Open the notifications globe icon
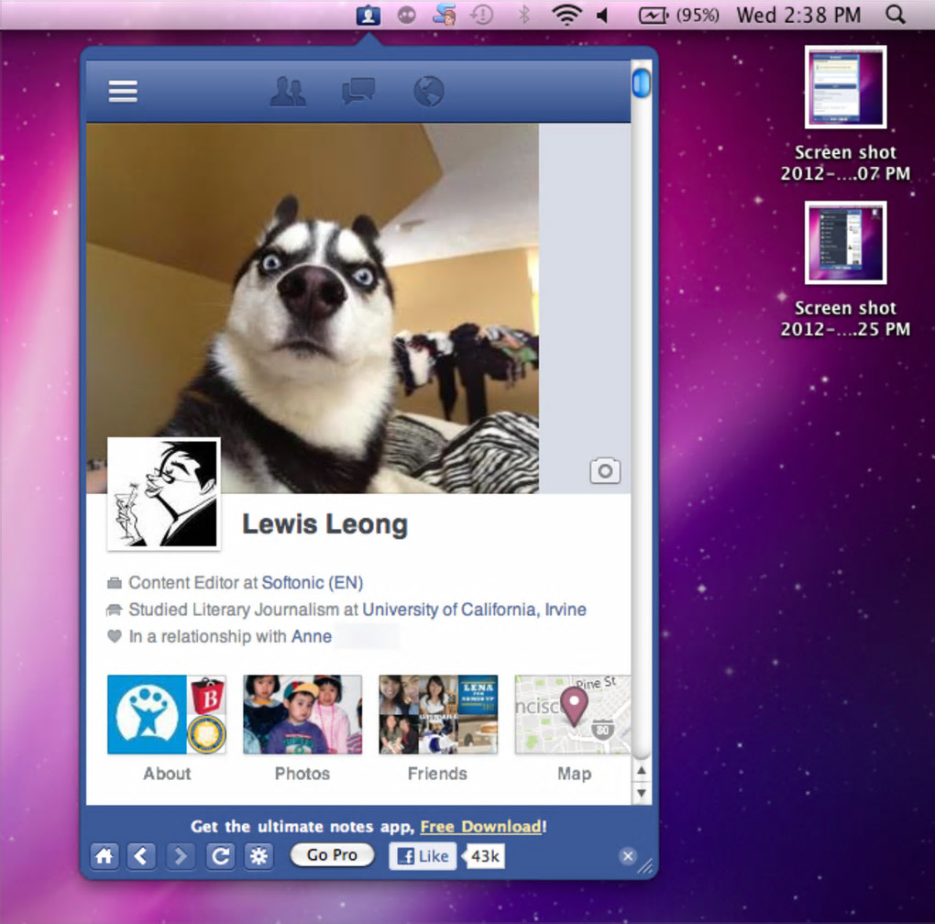 click(x=429, y=92)
